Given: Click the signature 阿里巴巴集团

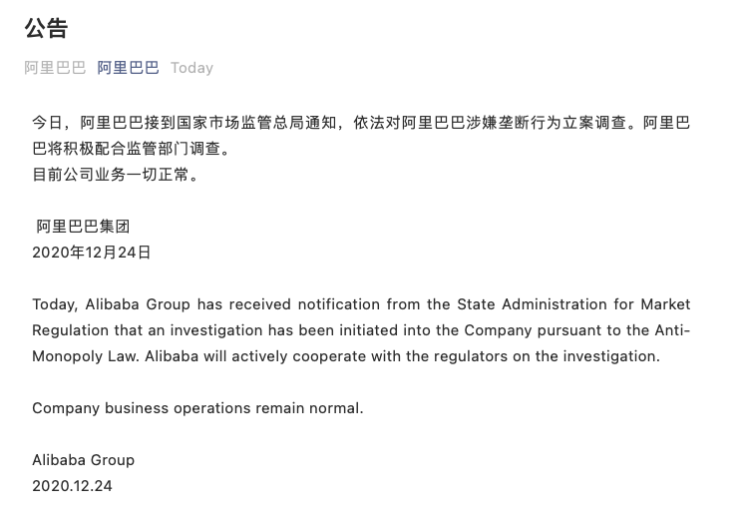Looking at the screenshot, I should coord(83,227).
